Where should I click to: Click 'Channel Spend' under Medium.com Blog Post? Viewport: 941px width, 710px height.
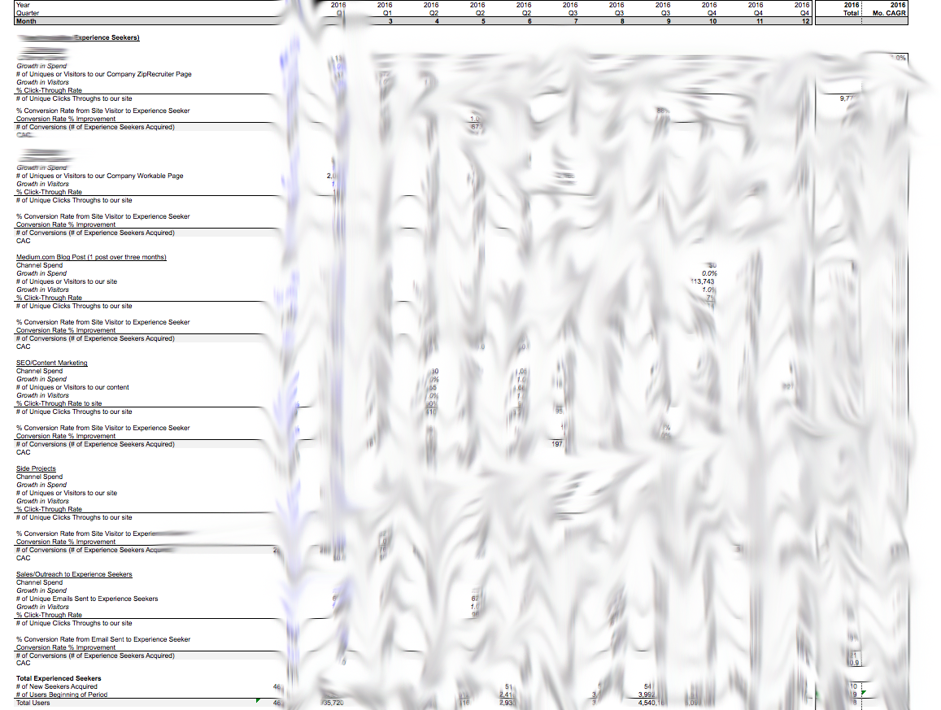[x=39, y=265]
